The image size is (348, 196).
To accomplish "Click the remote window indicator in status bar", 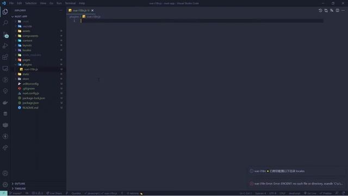I will click(x=4, y=193).
